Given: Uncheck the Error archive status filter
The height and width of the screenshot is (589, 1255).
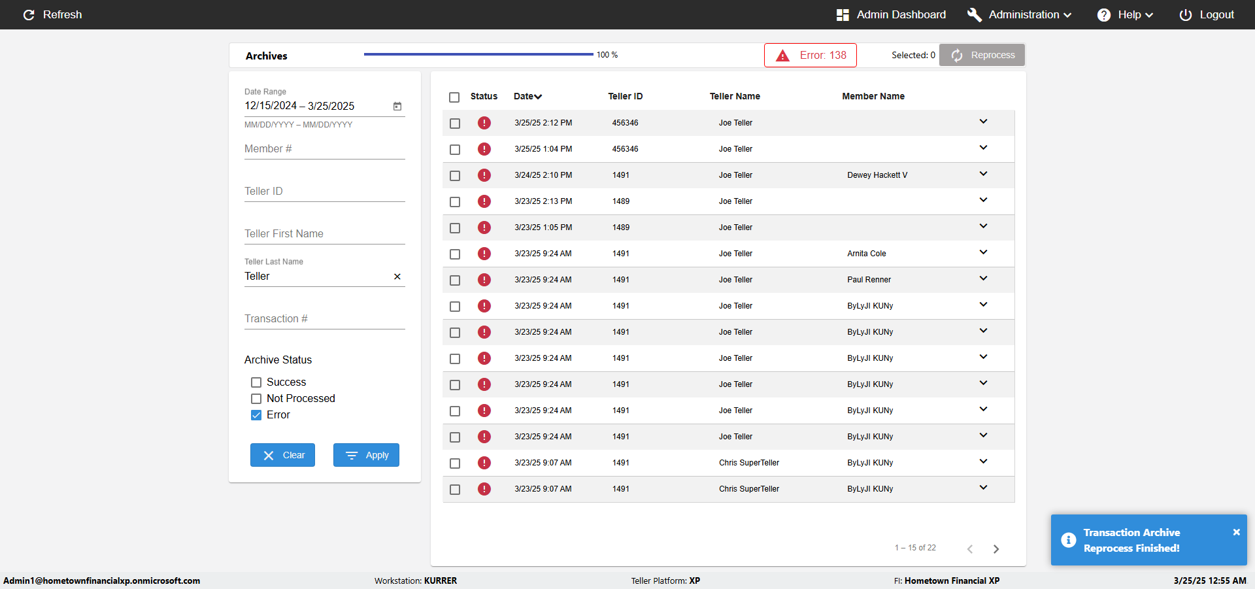Looking at the screenshot, I should (x=256, y=415).
